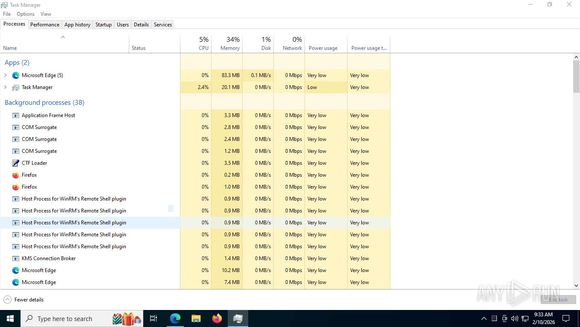Image resolution: width=580 pixels, height=327 pixels.
Task: Click the scrollbar down arrow
Action: point(577,286)
